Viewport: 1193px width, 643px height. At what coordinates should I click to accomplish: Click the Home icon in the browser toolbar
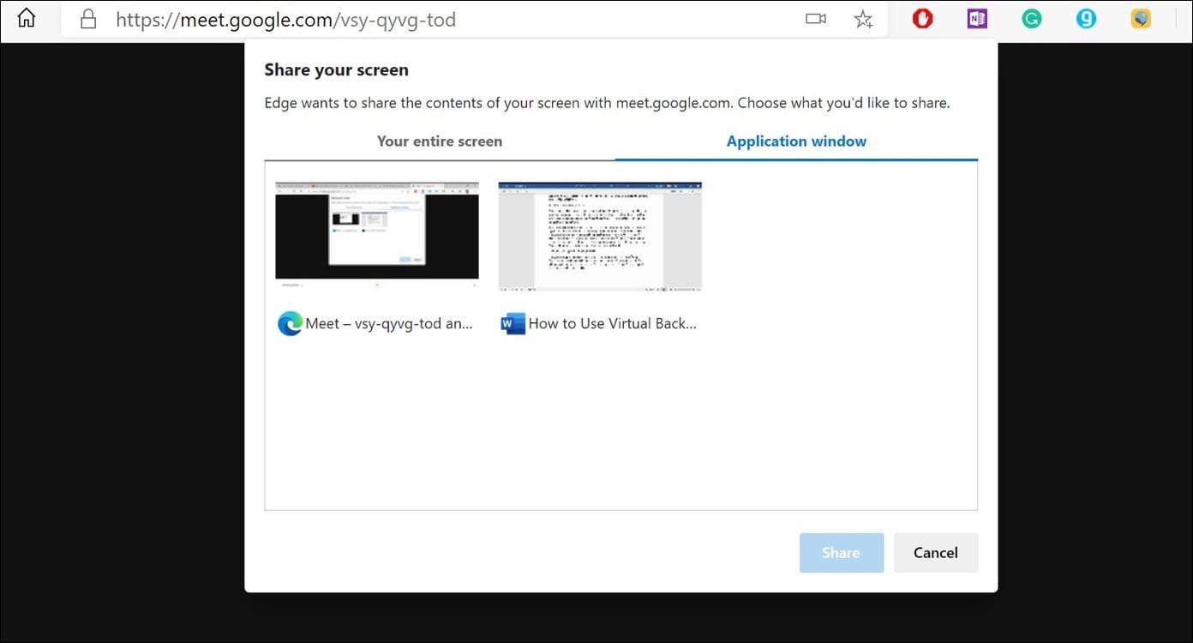coord(27,18)
